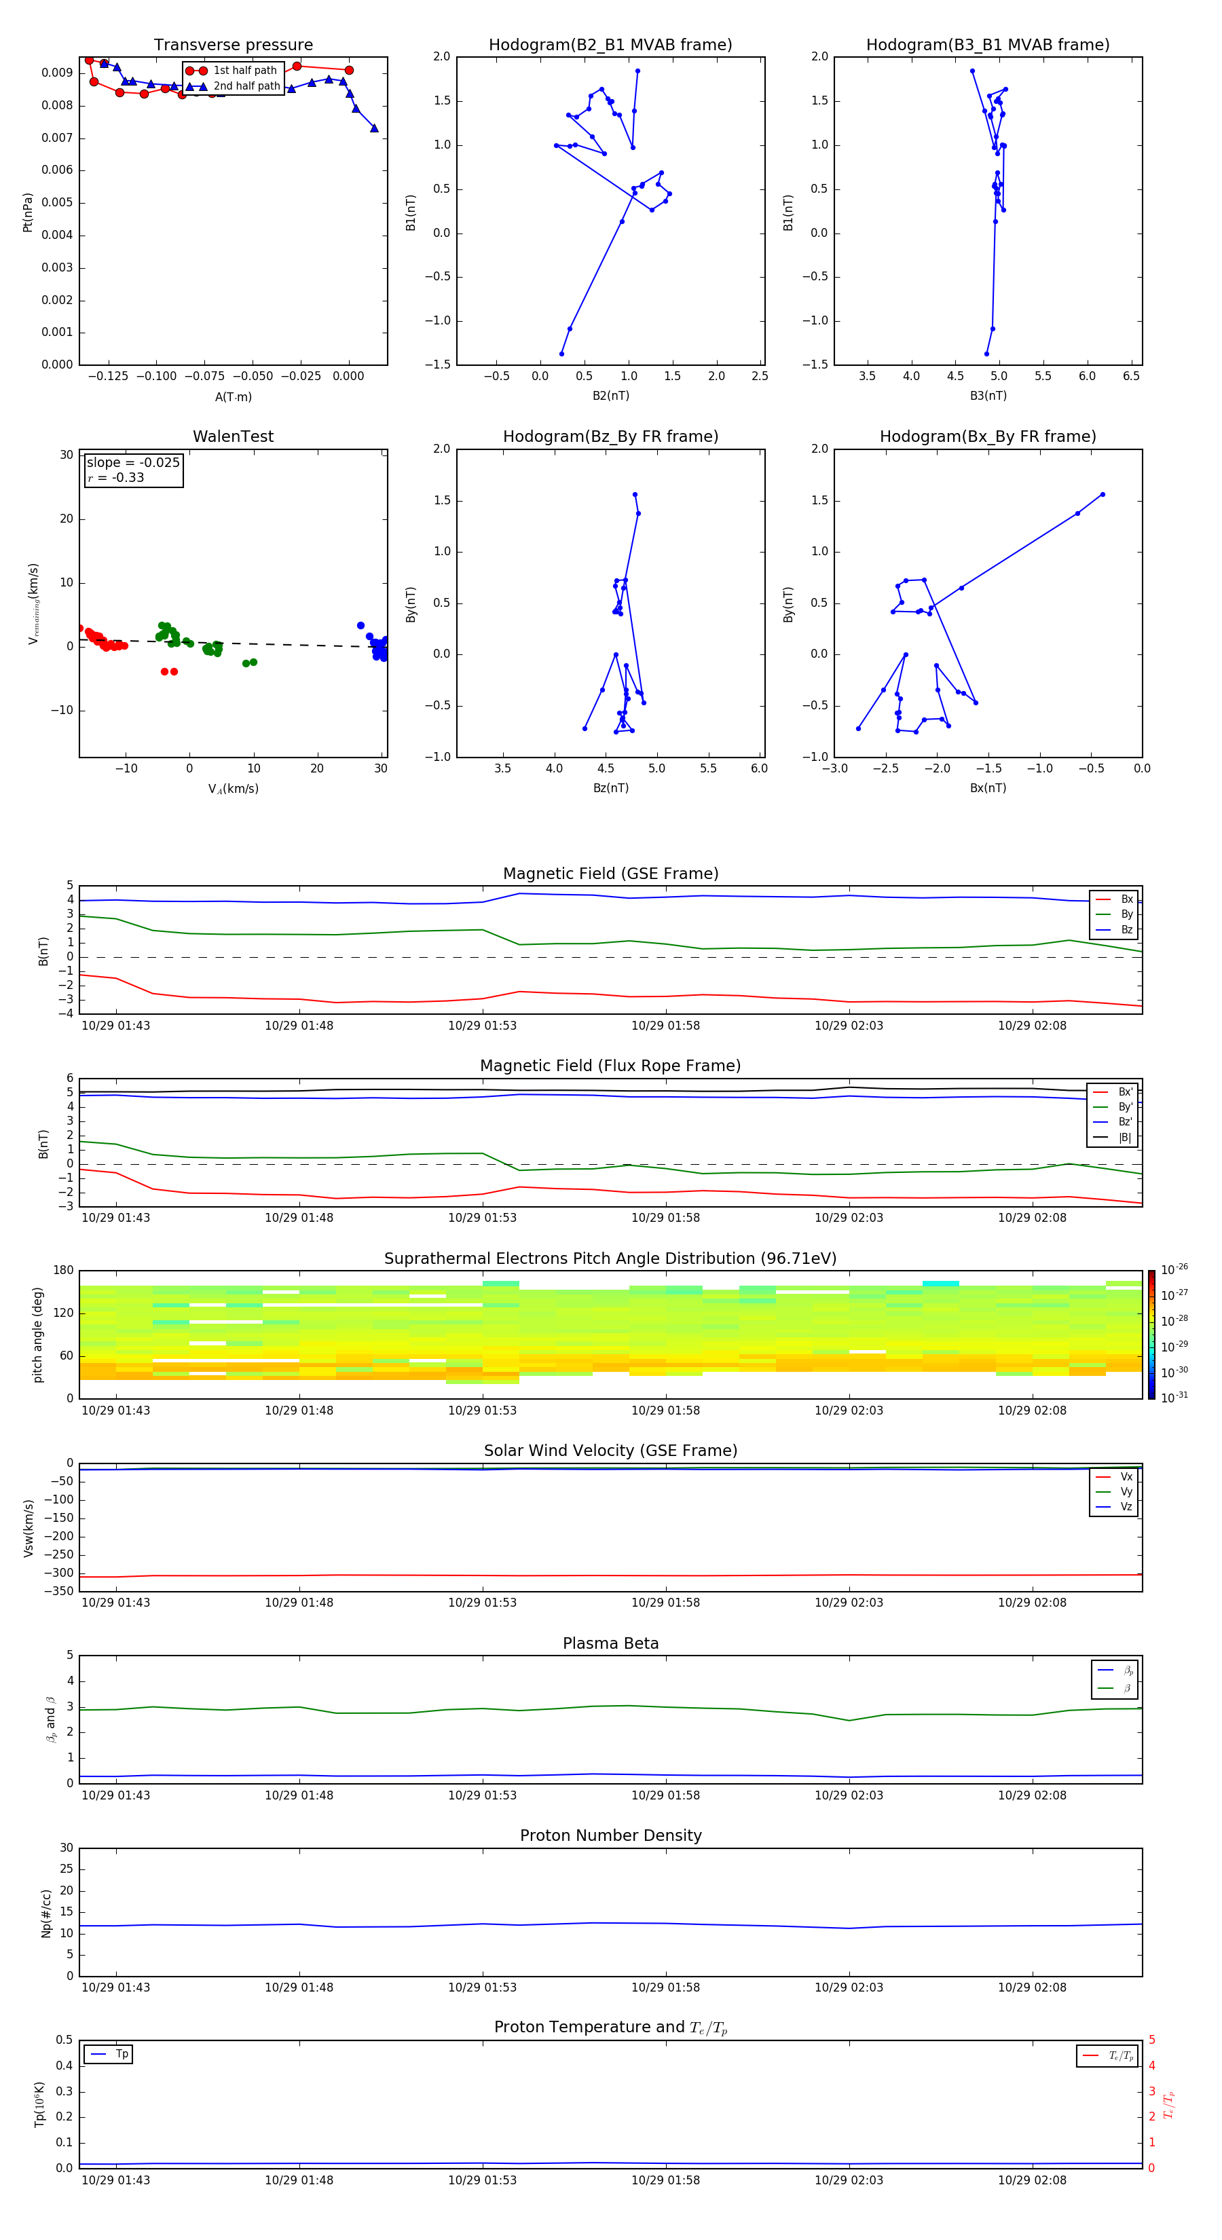Screen dimensions: 1222x2240
Task: Click the 'Vx' legend entry
Action: [x=1114, y=1476]
